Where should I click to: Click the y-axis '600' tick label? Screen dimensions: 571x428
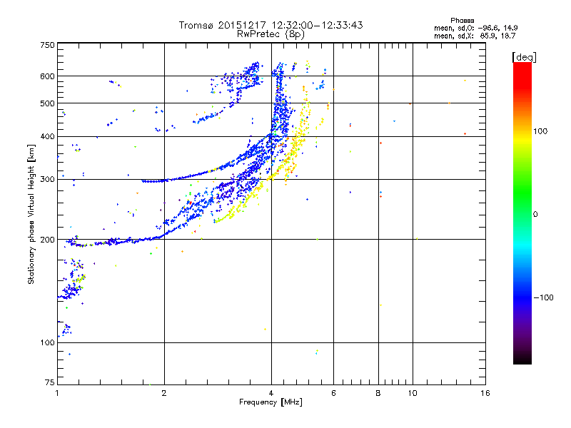point(47,76)
